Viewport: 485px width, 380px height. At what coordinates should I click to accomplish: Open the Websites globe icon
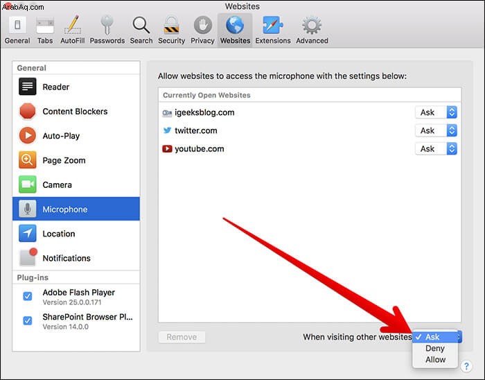click(235, 25)
